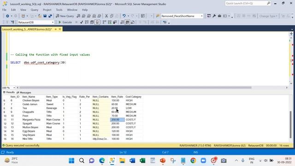
Task: Open the Change Type dropdown
Action: (268, 16)
